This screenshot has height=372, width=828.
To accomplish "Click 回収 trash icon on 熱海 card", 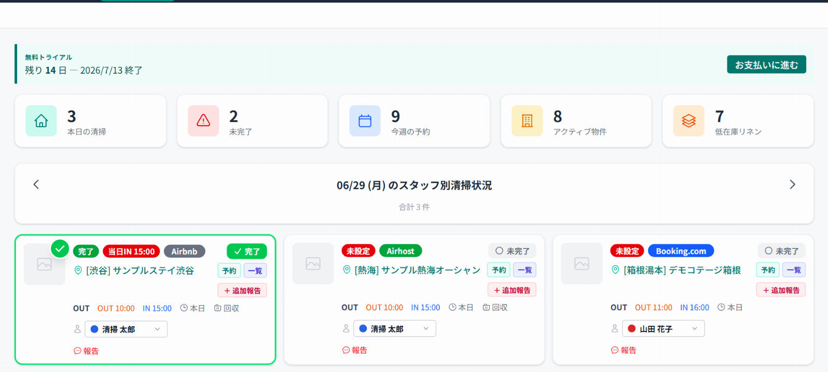I will click(486, 308).
